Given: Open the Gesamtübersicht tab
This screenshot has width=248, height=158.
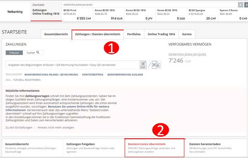Looking at the screenshot, I should point(56,34).
